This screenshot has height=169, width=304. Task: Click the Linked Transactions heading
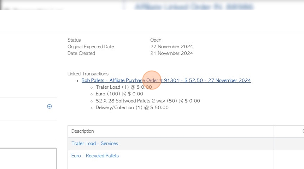click(x=88, y=74)
